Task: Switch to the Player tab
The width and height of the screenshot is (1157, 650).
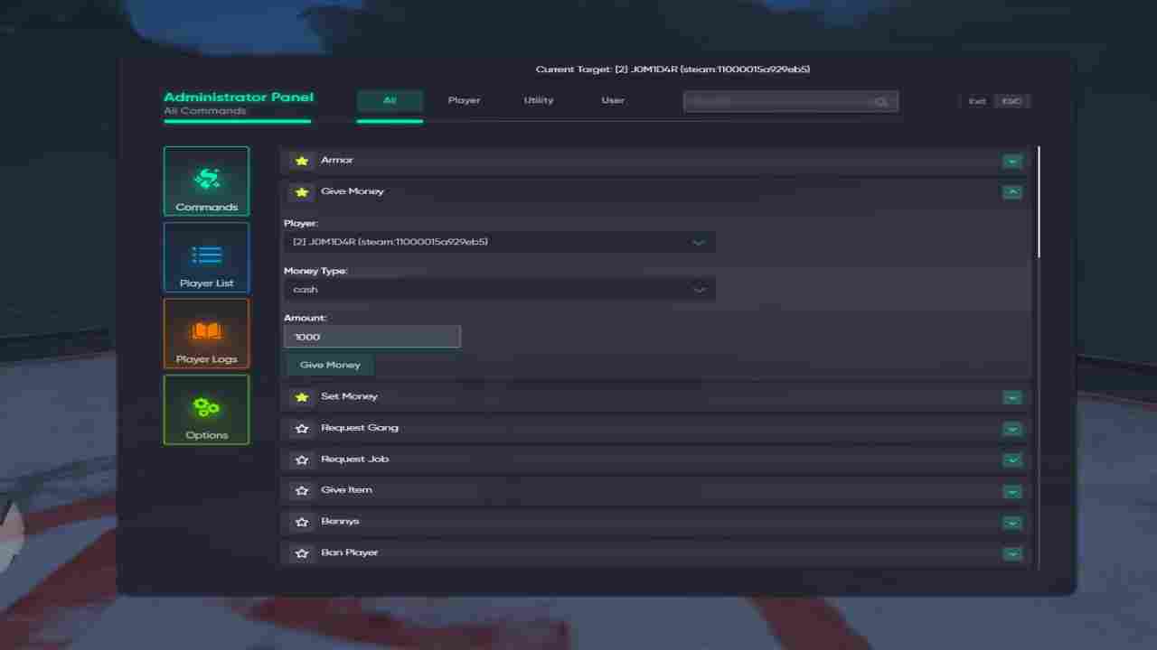Action: click(x=464, y=100)
